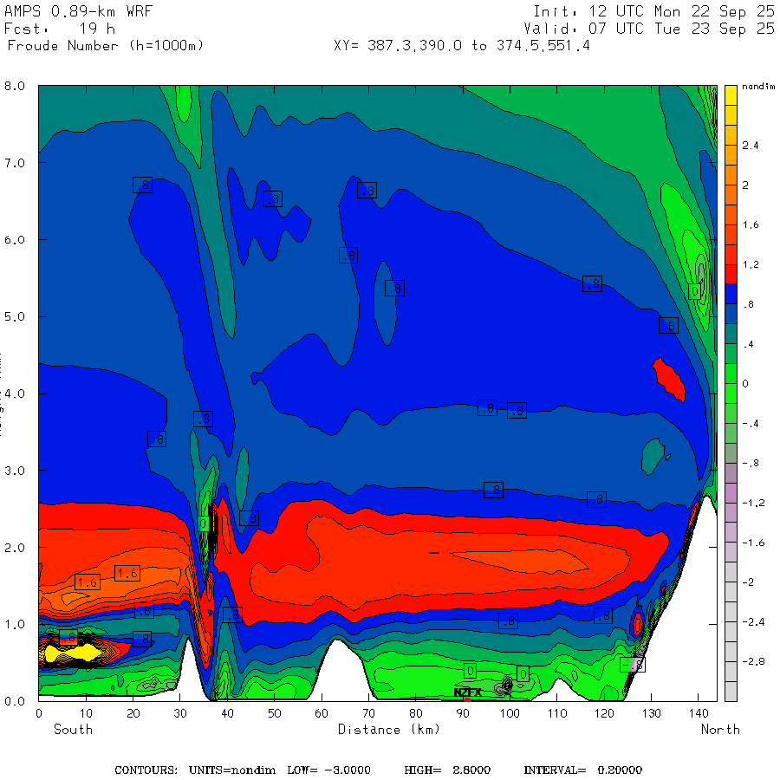Image resolution: width=780 pixels, height=780 pixels.
Task: Click the 5.0 height axis label
Action: click(15, 317)
